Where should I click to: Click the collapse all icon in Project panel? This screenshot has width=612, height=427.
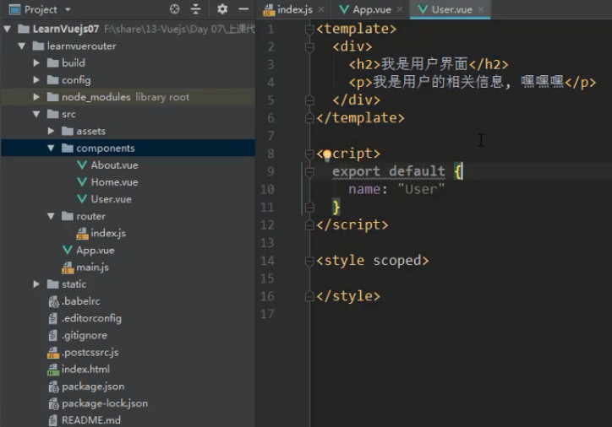pos(195,9)
